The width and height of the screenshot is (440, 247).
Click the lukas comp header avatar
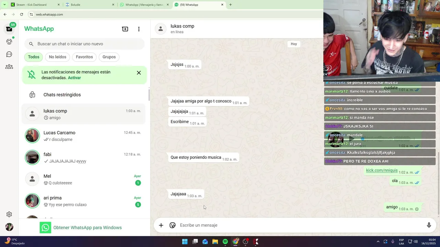[x=161, y=29]
